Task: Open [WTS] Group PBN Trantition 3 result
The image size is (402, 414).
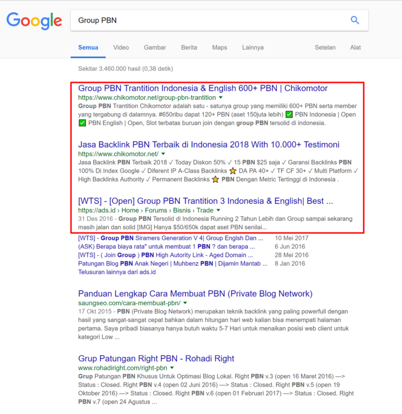Action: click(x=206, y=201)
